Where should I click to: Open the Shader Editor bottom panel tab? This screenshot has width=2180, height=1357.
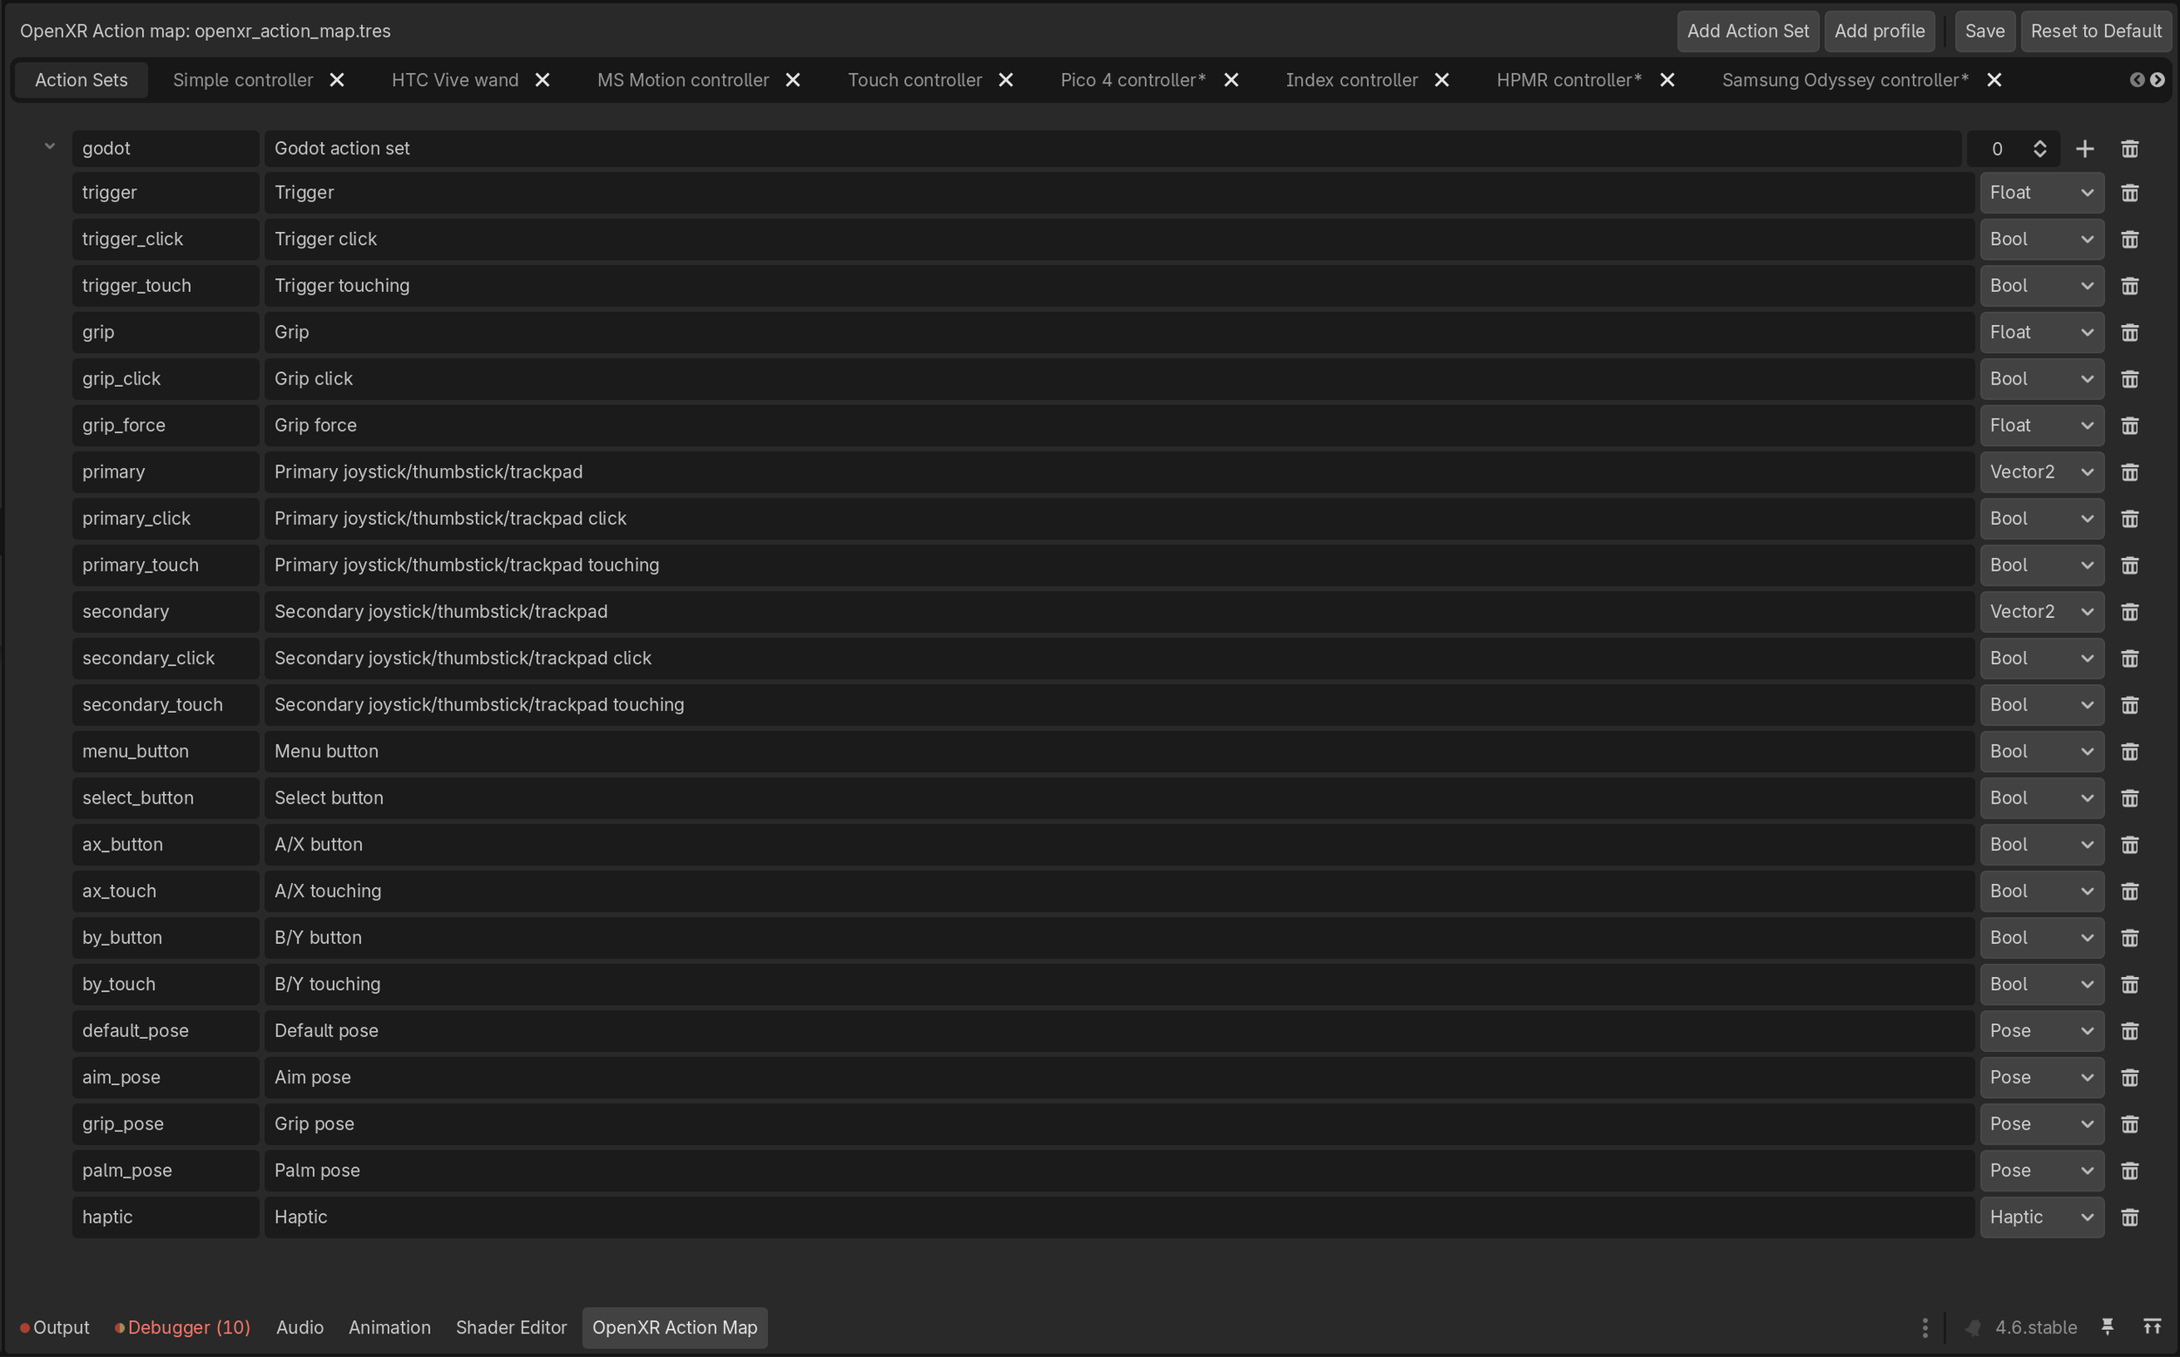[511, 1327]
